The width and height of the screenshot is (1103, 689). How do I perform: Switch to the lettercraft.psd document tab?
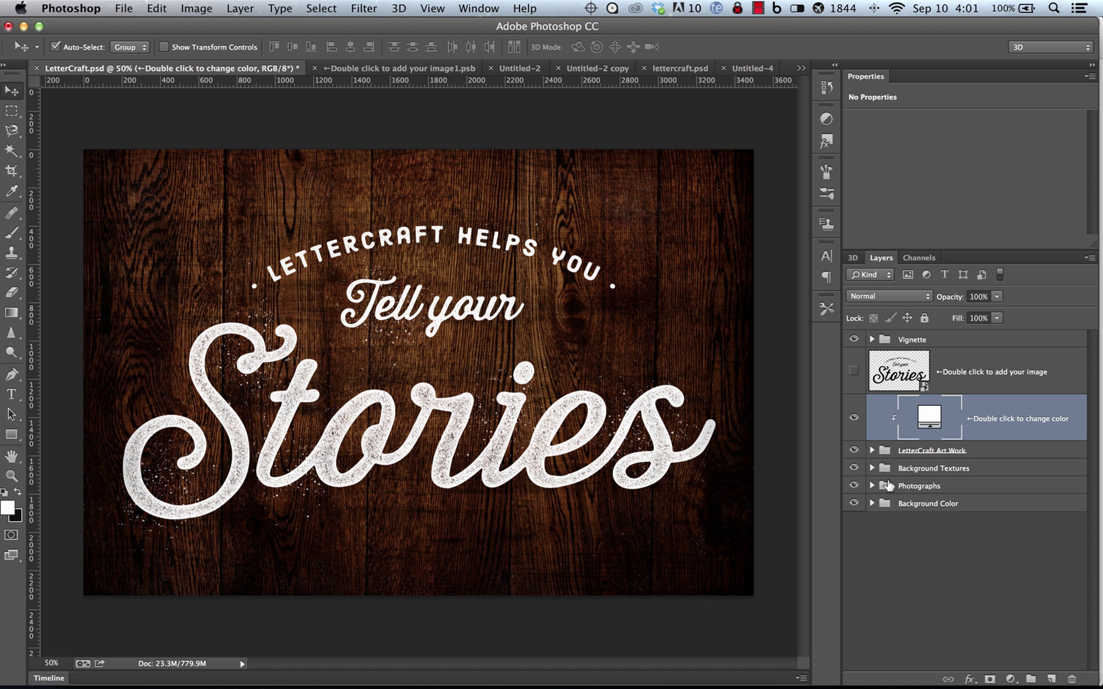[x=680, y=68]
